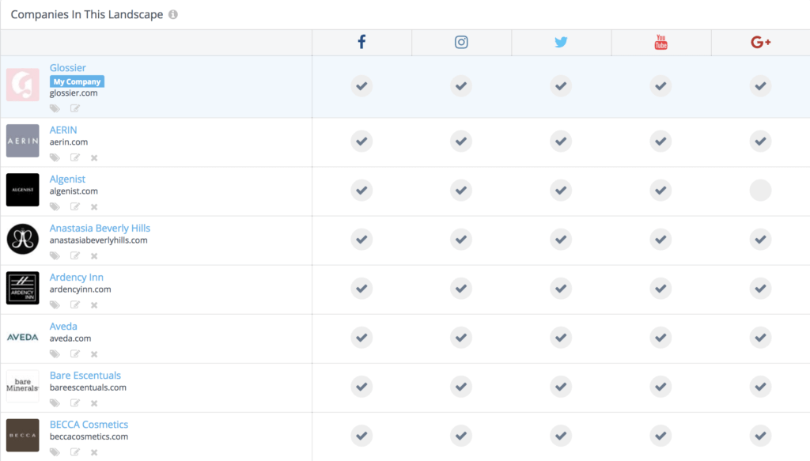Click the Google+ column header icon
The width and height of the screenshot is (810, 461).
[760, 42]
